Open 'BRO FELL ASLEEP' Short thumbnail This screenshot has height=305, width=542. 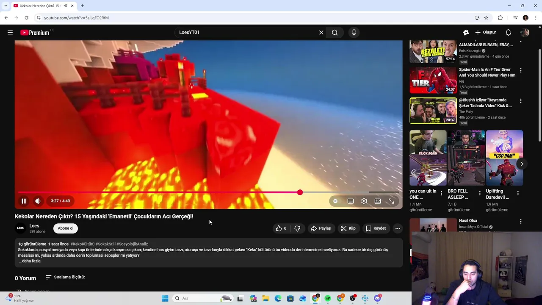coord(466,158)
